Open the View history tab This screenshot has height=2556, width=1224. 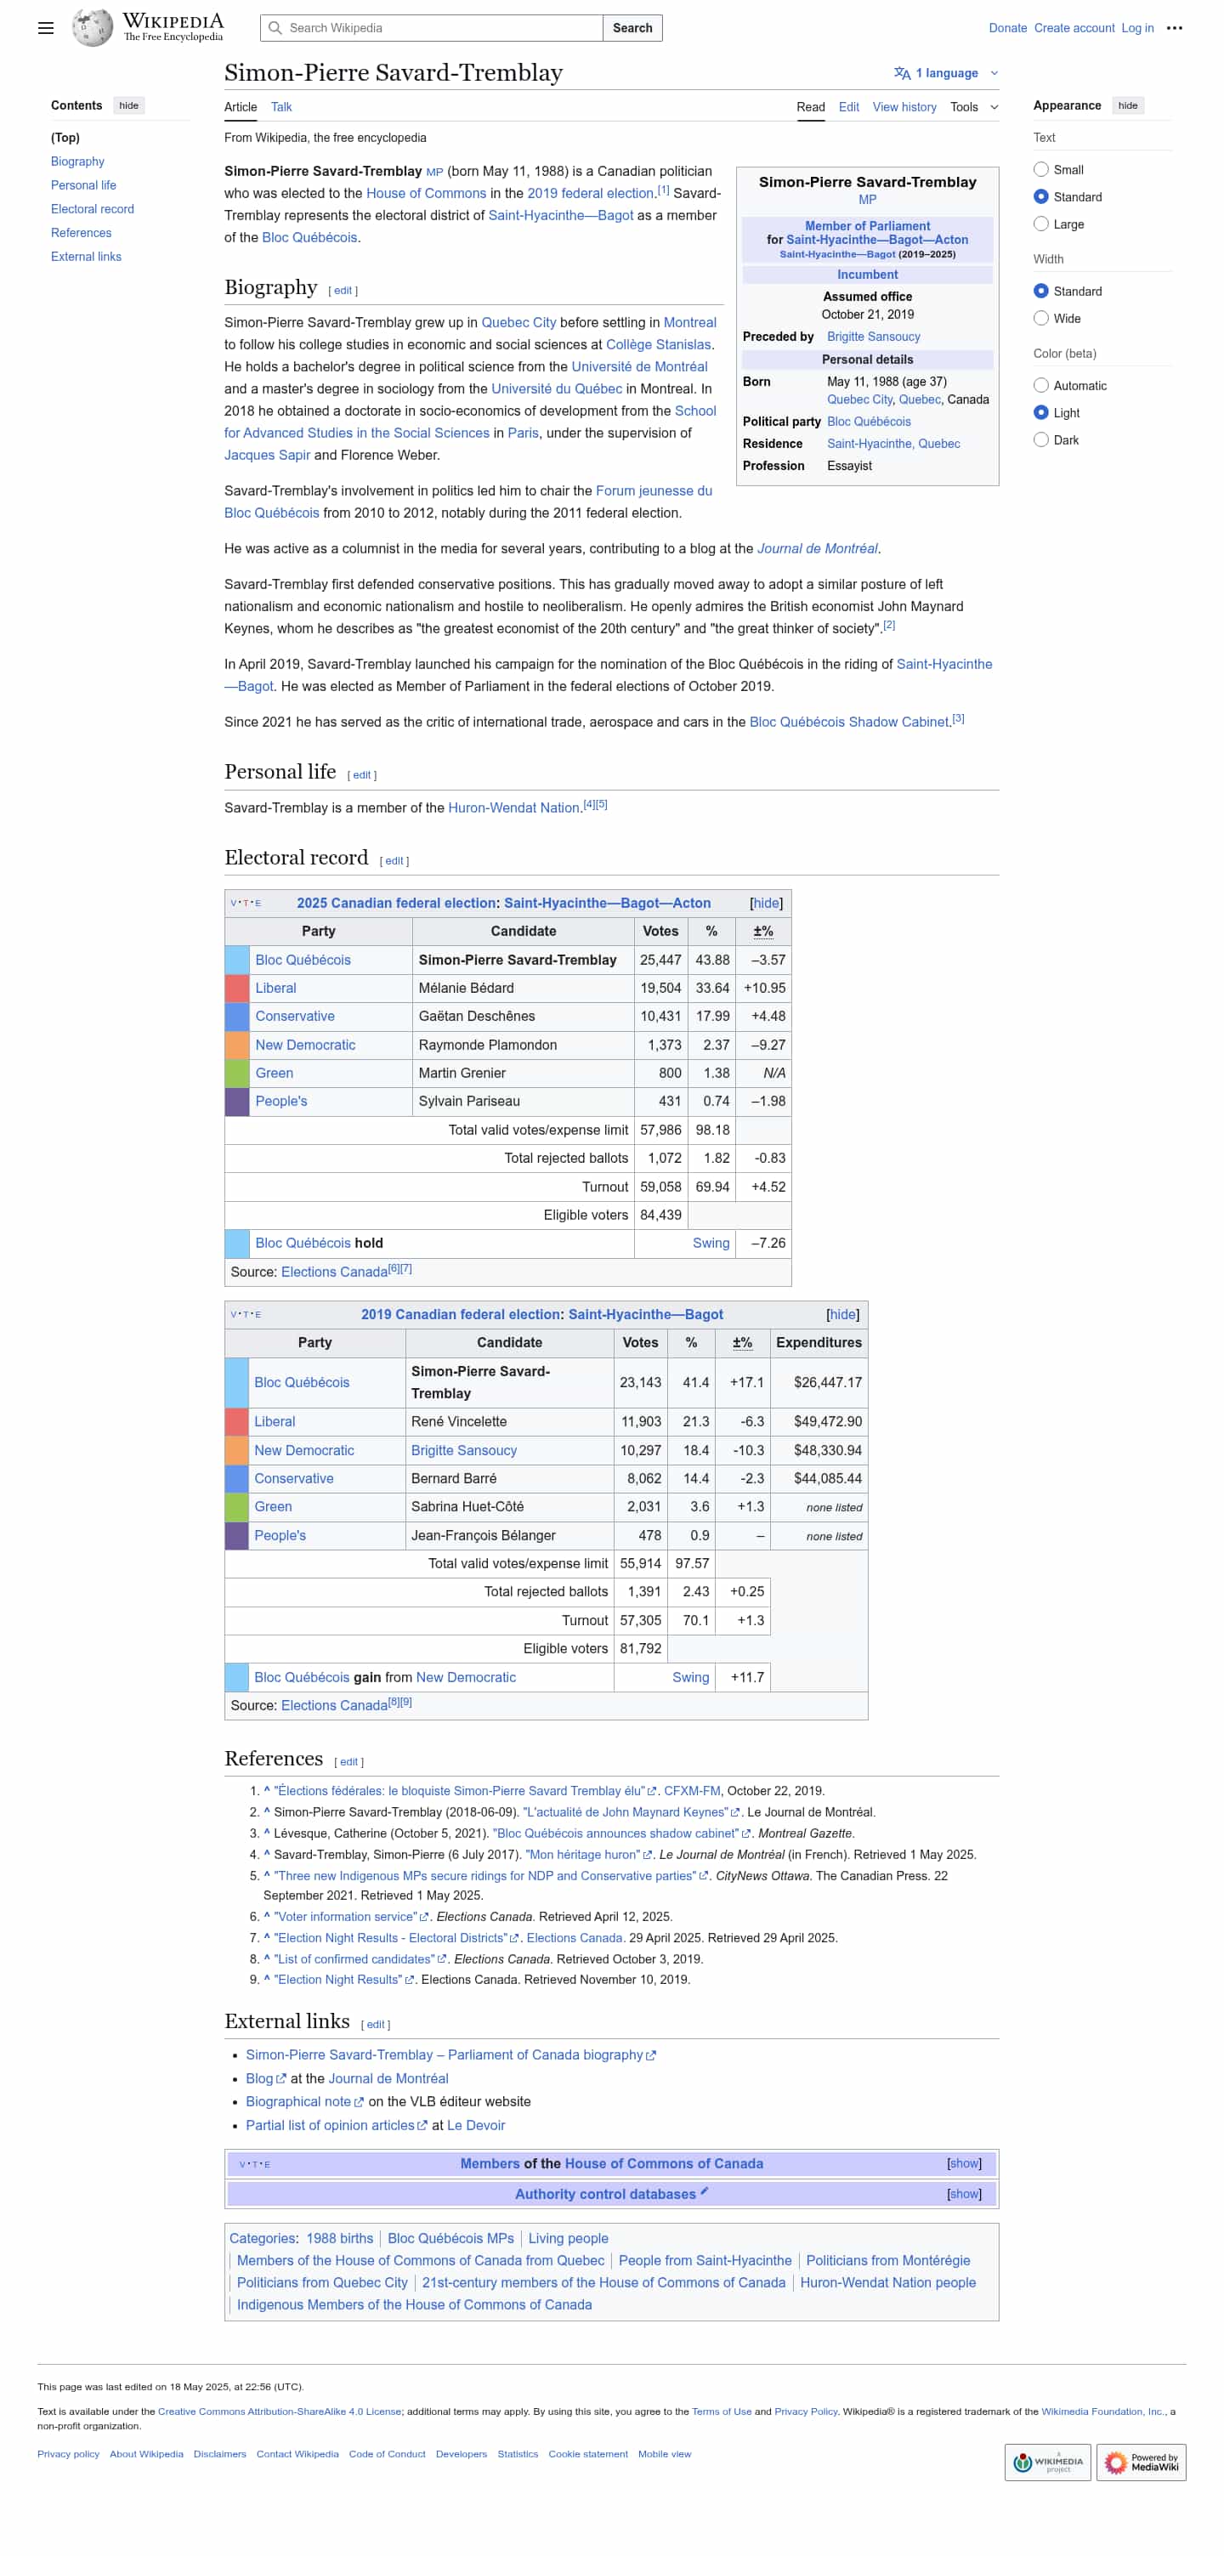(904, 107)
